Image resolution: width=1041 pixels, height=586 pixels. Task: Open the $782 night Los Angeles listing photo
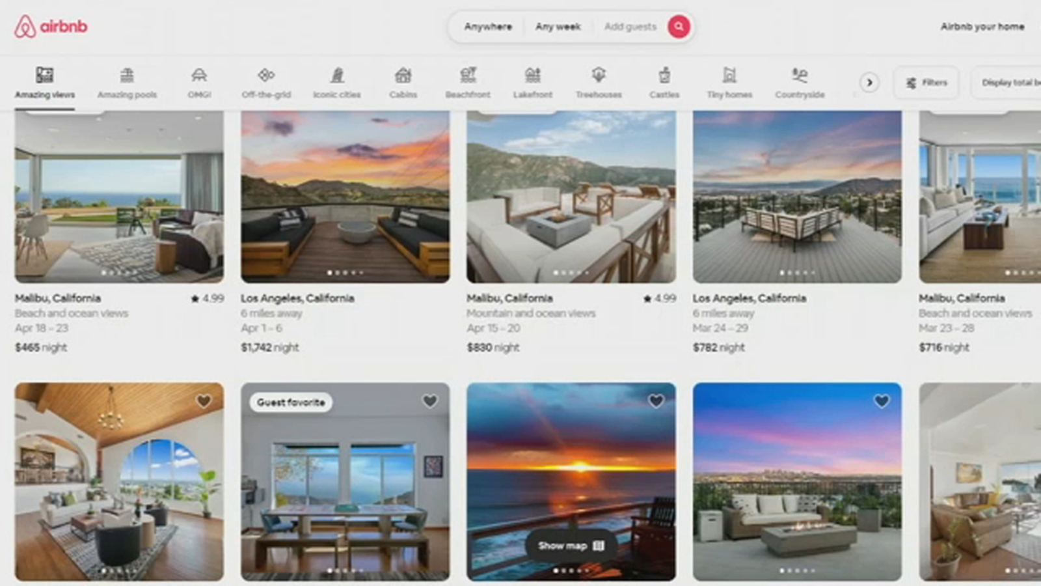(x=797, y=197)
